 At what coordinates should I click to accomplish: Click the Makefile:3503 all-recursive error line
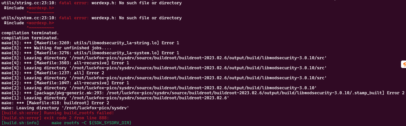coord(65,63)
